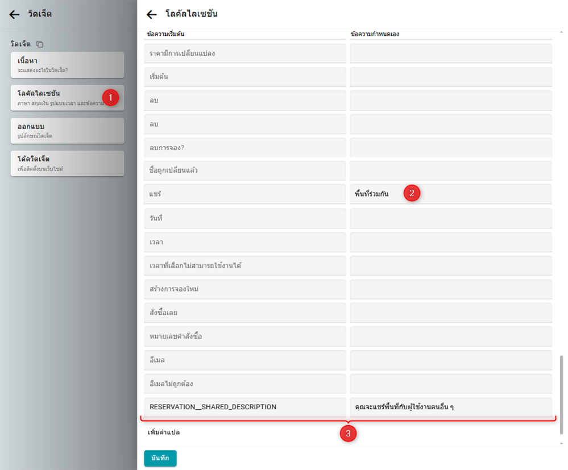The height and width of the screenshot is (470, 568).
Task: Click the custom text field for วันที่
Action: (450, 218)
